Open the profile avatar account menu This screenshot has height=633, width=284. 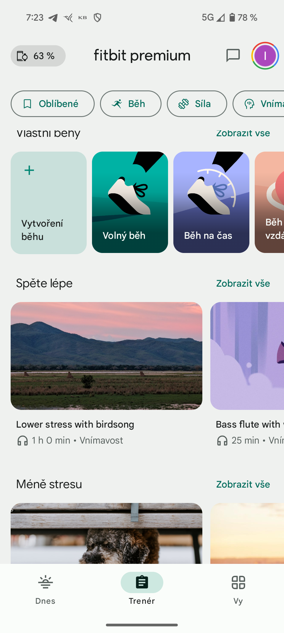pyautogui.click(x=265, y=56)
